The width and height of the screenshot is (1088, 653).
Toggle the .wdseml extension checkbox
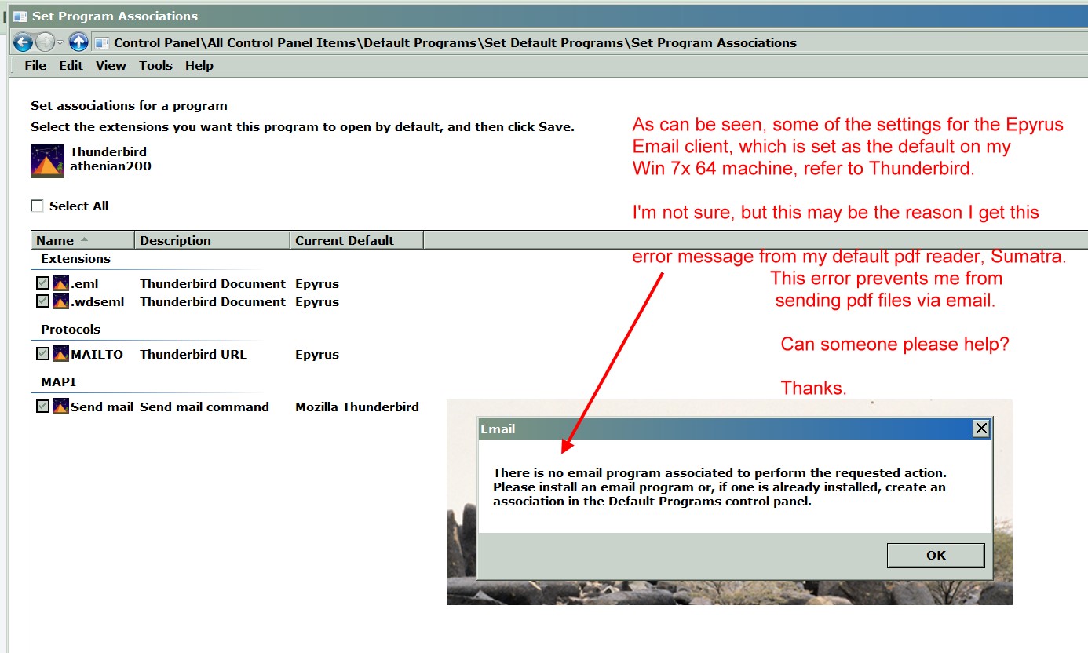(x=42, y=301)
